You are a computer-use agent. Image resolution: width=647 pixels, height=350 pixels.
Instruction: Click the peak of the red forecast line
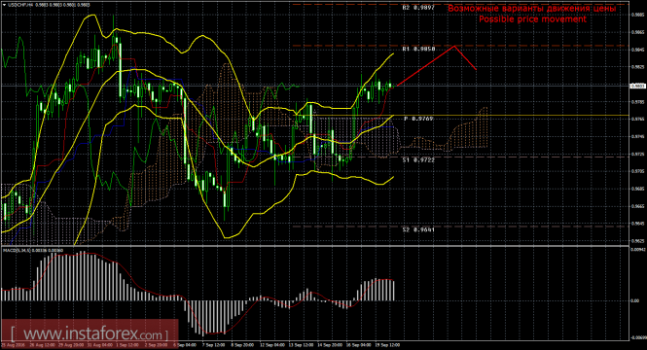click(454, 46)
